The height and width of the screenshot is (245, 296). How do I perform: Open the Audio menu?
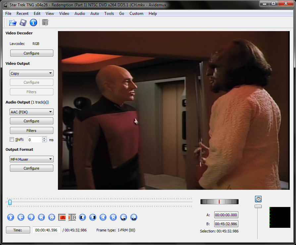click(80, 14)
